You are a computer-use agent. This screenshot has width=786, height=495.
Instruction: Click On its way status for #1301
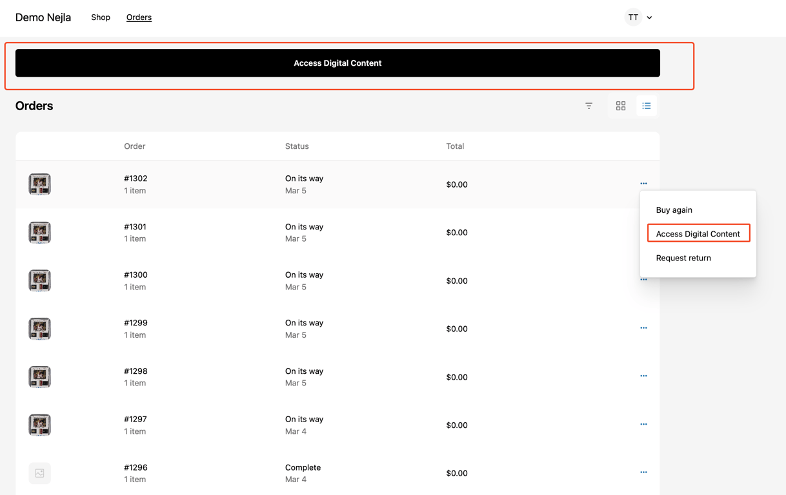pos(304,227)
